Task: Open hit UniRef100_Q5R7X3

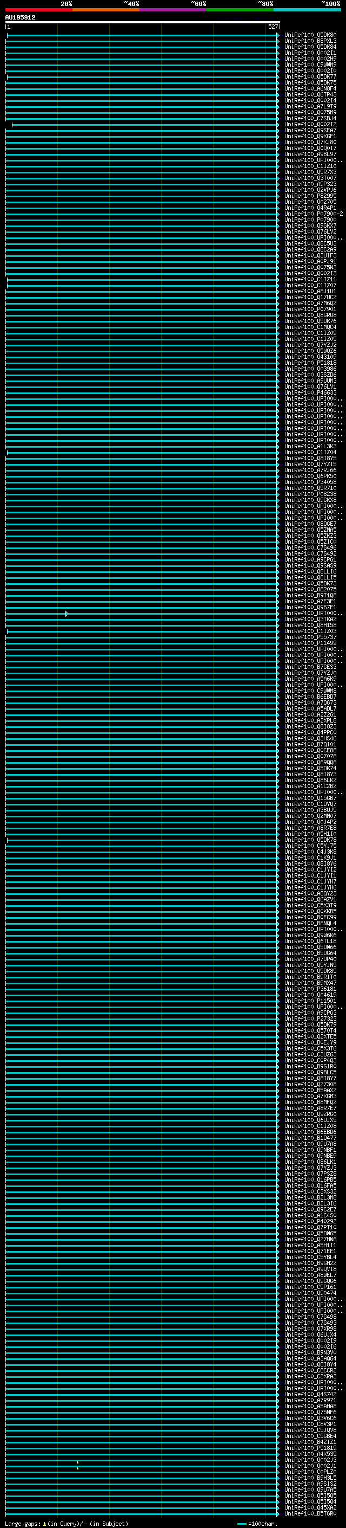Action: point(310,172)
